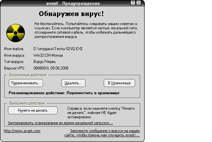Click the Удалить... button
This screenshot has height=142, width=212.
[x=73, y=83]
